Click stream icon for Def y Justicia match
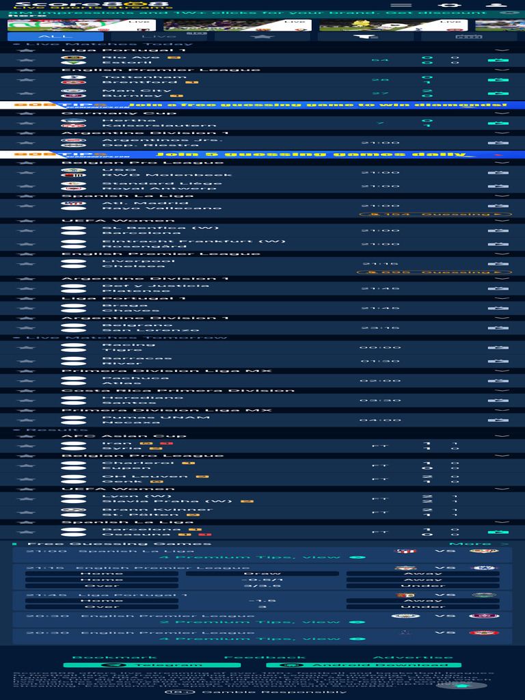 tap(498, 288)
